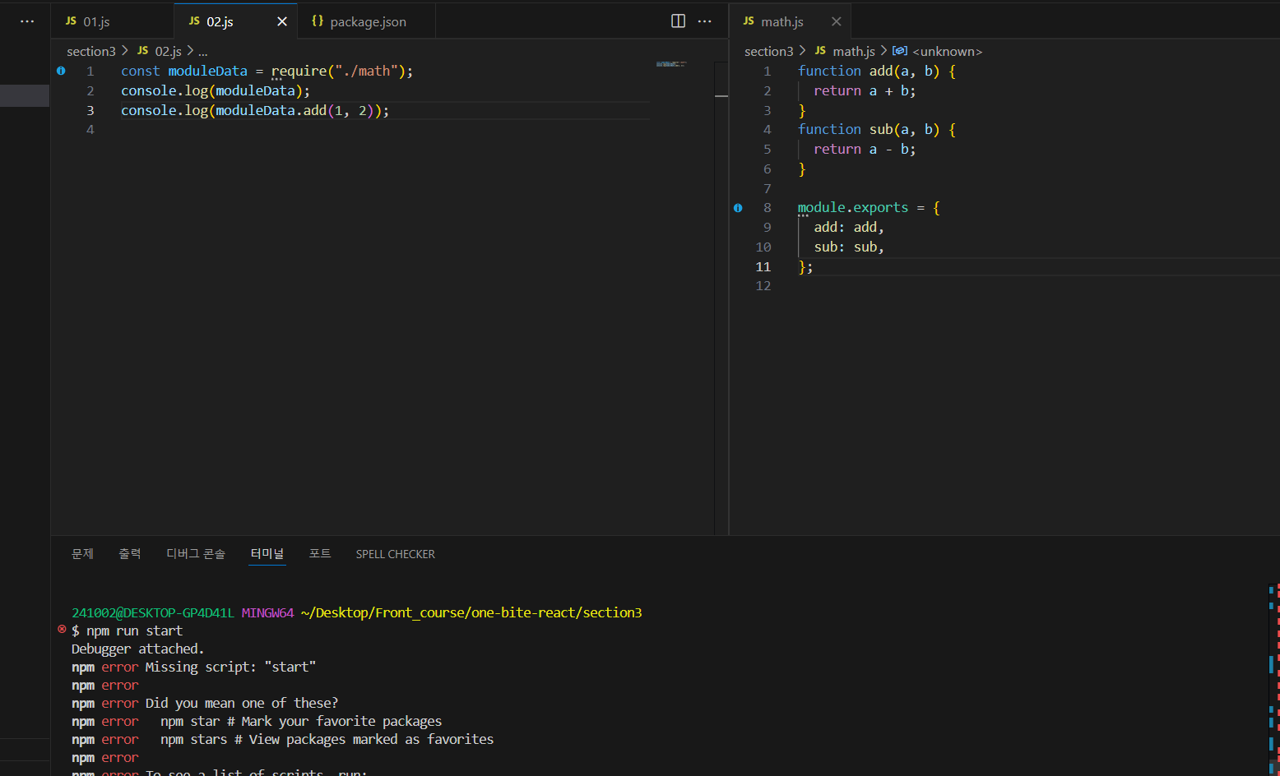The image size is (1280, 776).
Task: Click 'sub: sub,' line in math.js
Action: click(849, 247)
